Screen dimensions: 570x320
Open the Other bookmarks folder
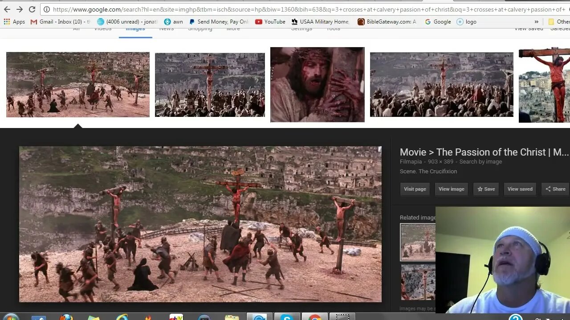(559, 22)
